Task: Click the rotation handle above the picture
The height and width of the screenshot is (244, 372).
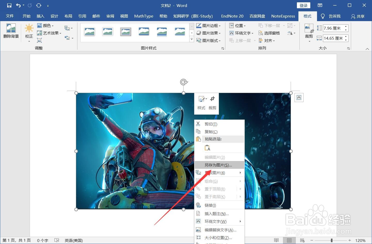Action: click(184, 82)
